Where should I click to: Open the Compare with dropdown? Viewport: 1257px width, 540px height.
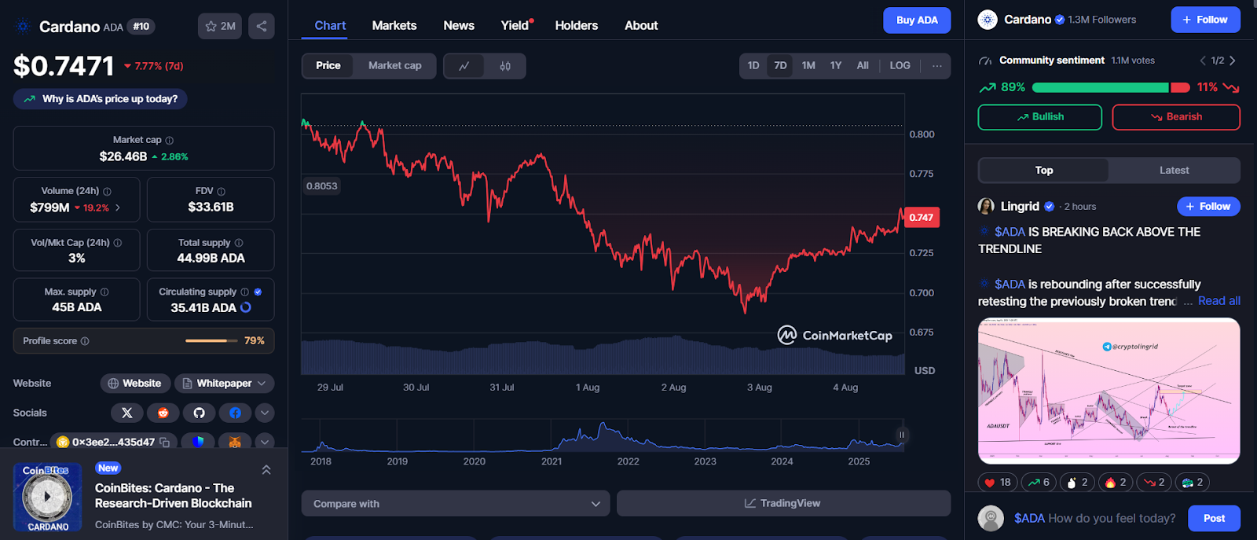pos(456,504)
